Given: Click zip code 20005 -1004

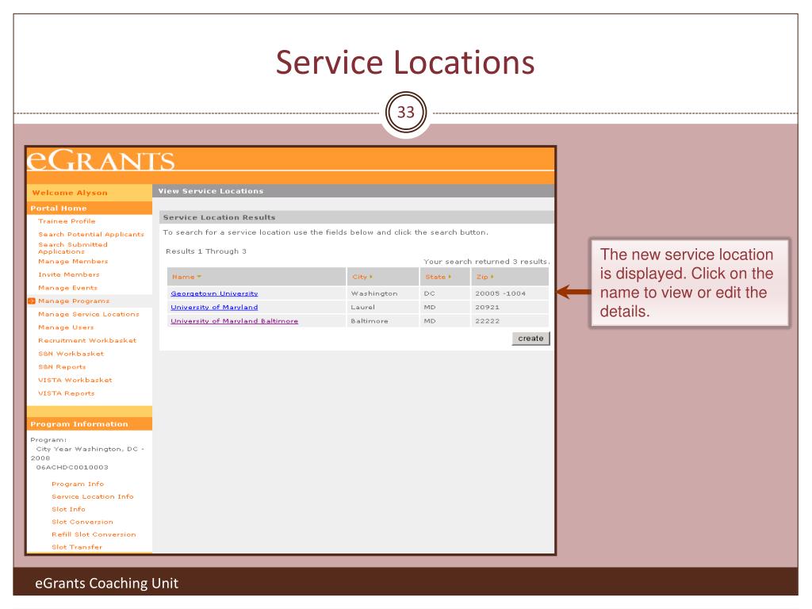Looking at the screenshot, I should 500,293.
